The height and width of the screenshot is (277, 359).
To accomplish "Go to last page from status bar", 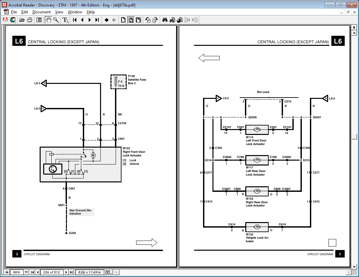I will point(71,272).
